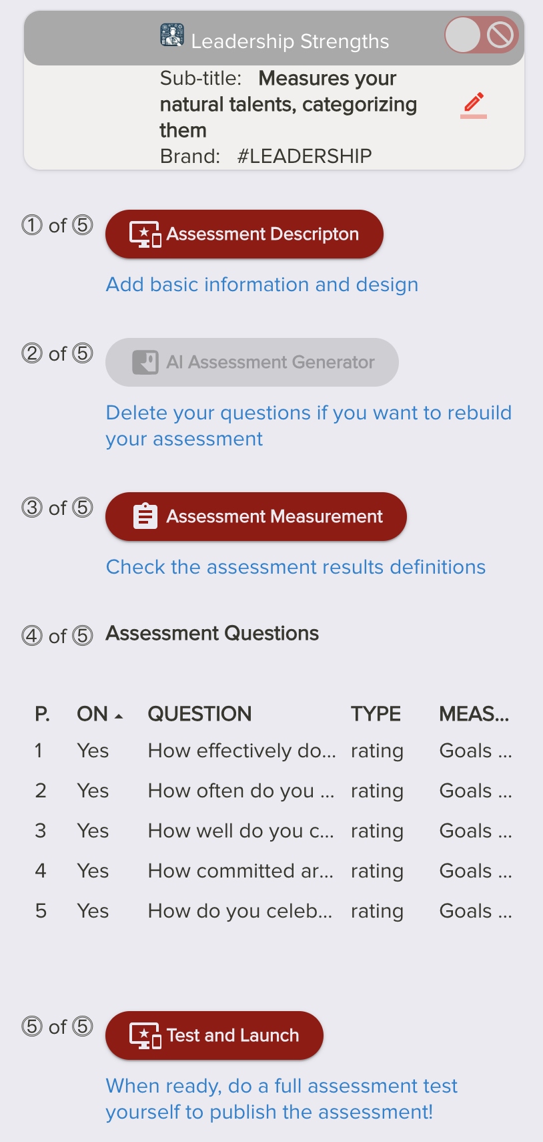The height and width of the screenshot is (1142, 543).
Task: Sort by the TYPE column header
Action: pyautogui.click(x=376, y=714)
